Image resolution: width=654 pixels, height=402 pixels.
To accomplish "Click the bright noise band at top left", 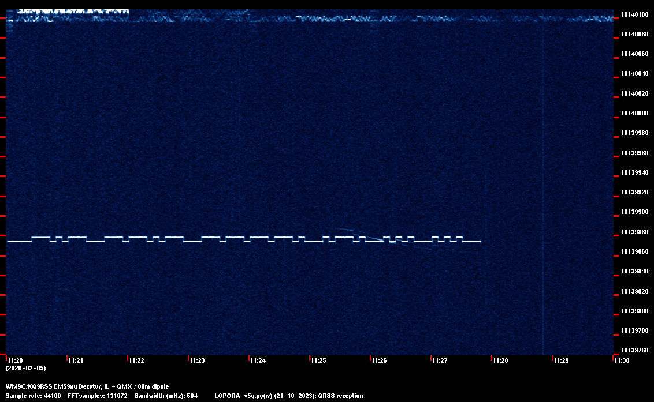I will click(x=69, y=13).
